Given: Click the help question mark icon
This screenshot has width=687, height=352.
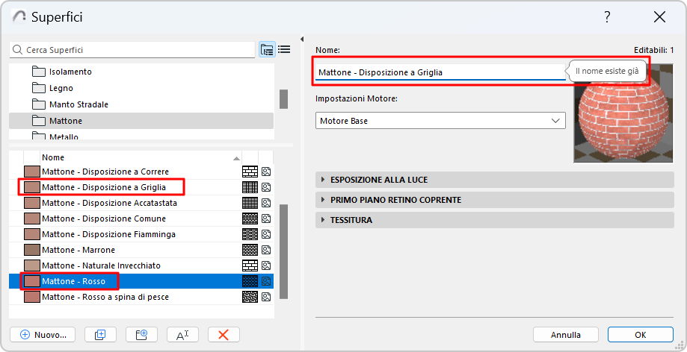Looking at the screenshot, I should tap(607, 17).
